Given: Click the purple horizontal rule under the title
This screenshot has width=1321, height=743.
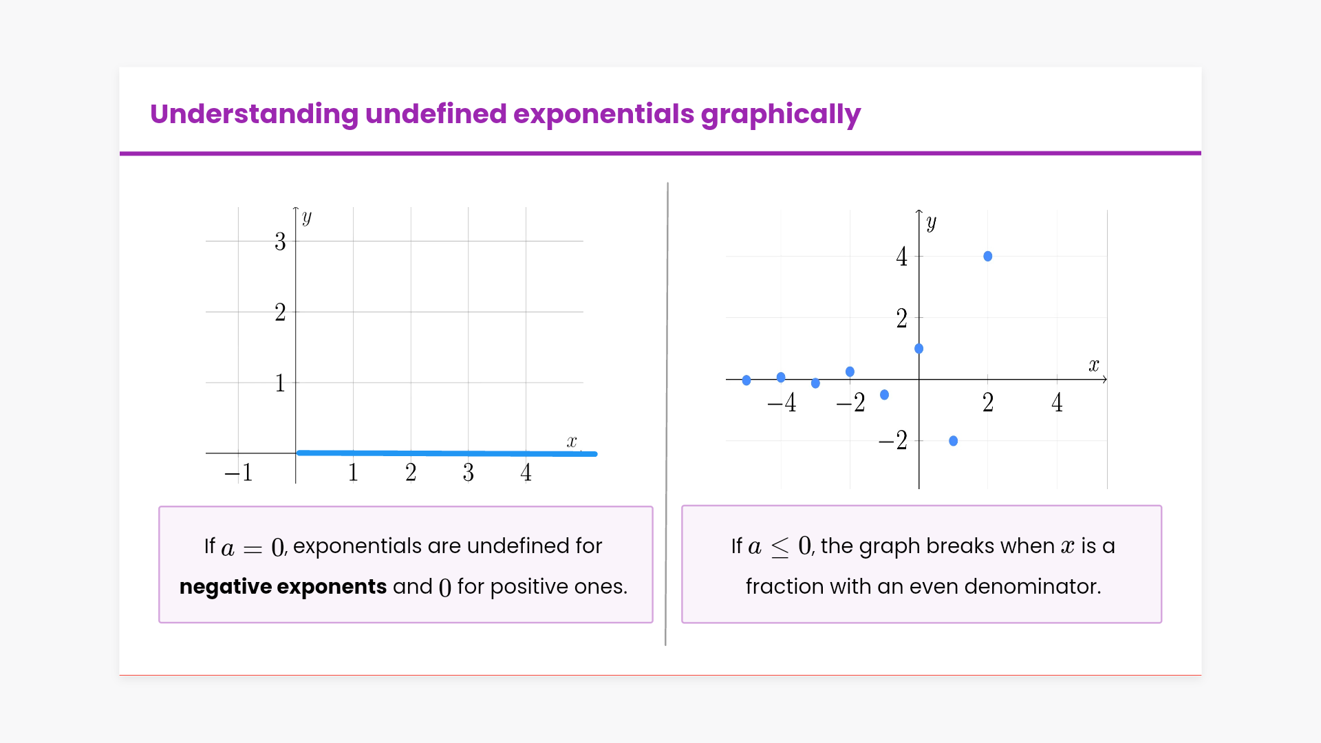Looking at the screenshot, I should coord(660,153).
